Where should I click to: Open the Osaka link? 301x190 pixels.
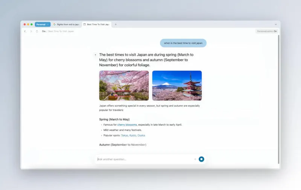(141, 135)
